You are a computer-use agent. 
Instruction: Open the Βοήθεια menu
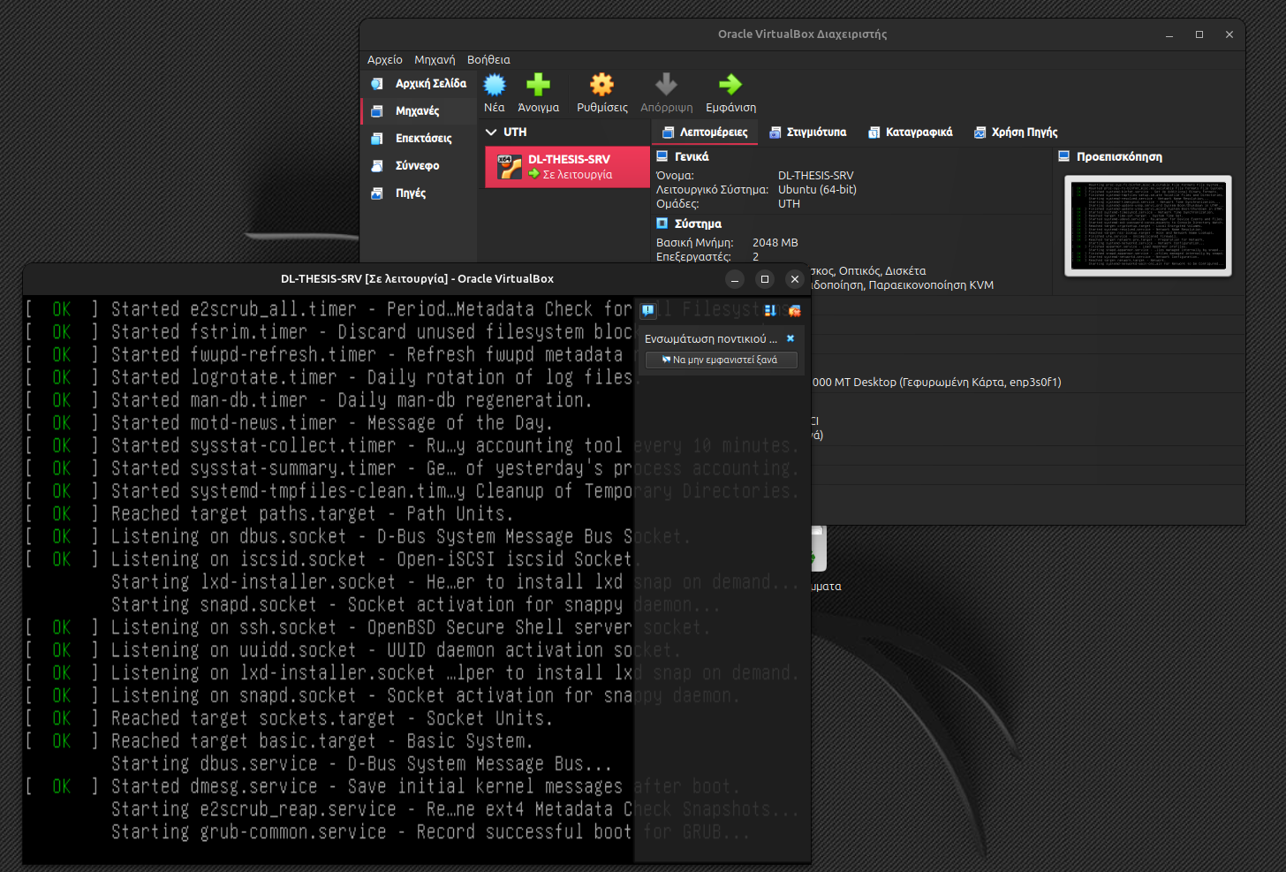[x=488, y=59]
